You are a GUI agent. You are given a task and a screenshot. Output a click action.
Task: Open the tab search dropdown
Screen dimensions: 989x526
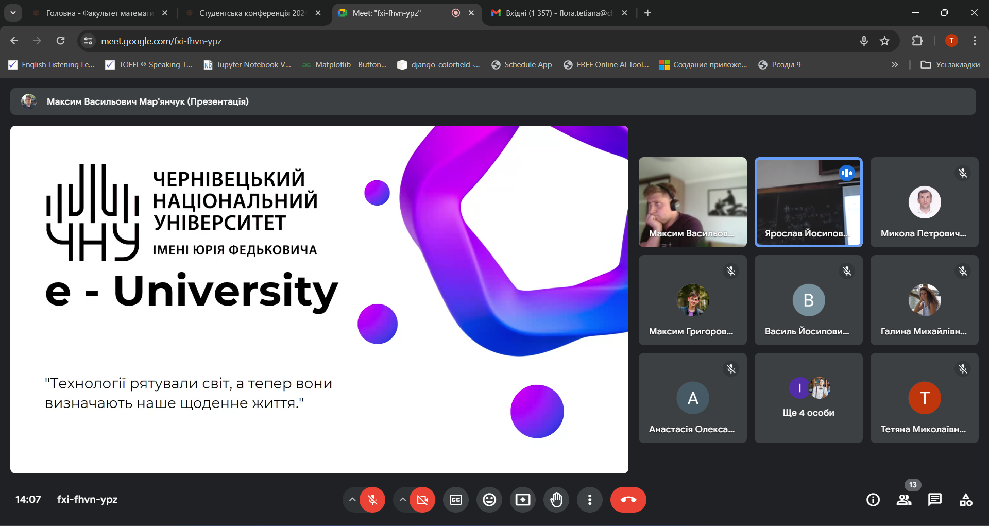pyautogui.click(x=13, y=13)
